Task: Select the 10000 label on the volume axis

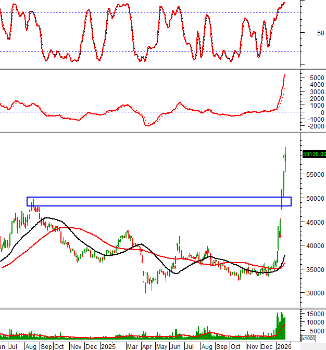Action: [x=315, y=322]
